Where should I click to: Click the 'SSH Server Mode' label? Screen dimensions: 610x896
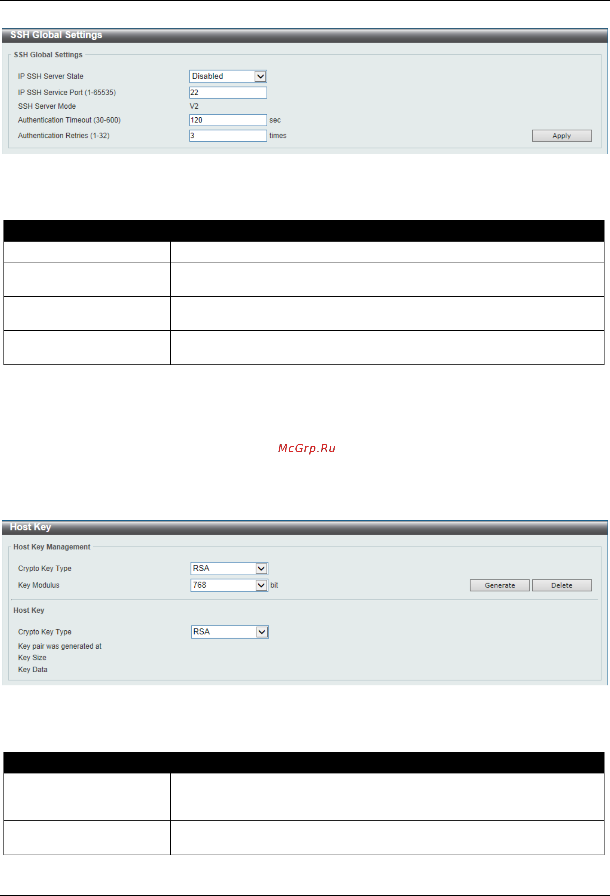[x=47, y=106]
